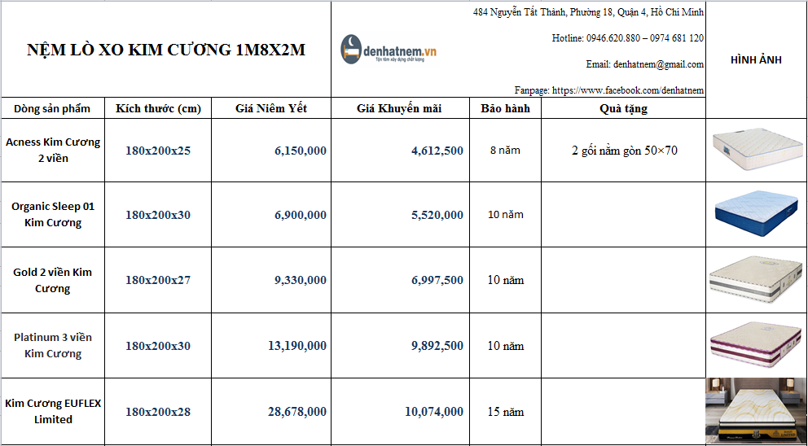Click the 8 năm warranty cell
Screen dimensions: 808x446
pyautogui.click(x=506, y=151)
